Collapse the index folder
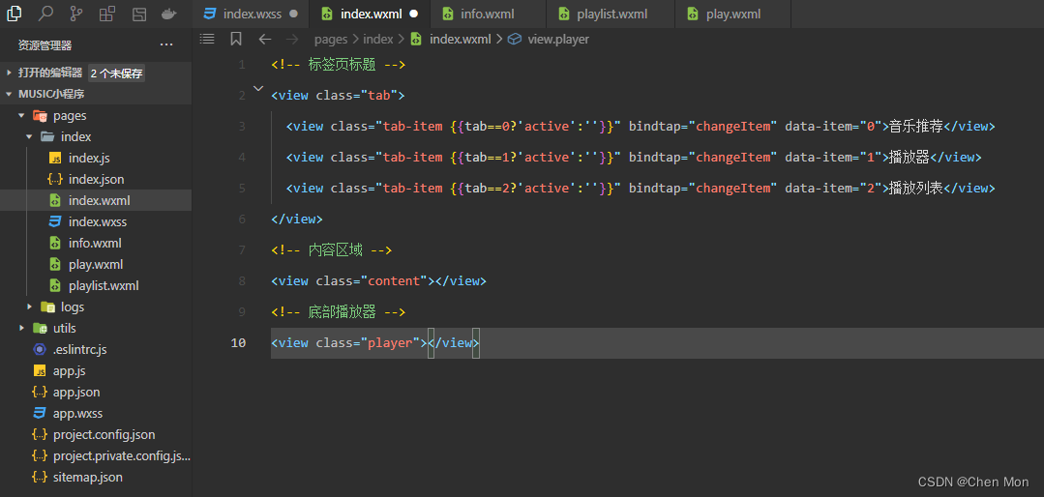This screenshot has width=1044, height=497. click(29, 136)
